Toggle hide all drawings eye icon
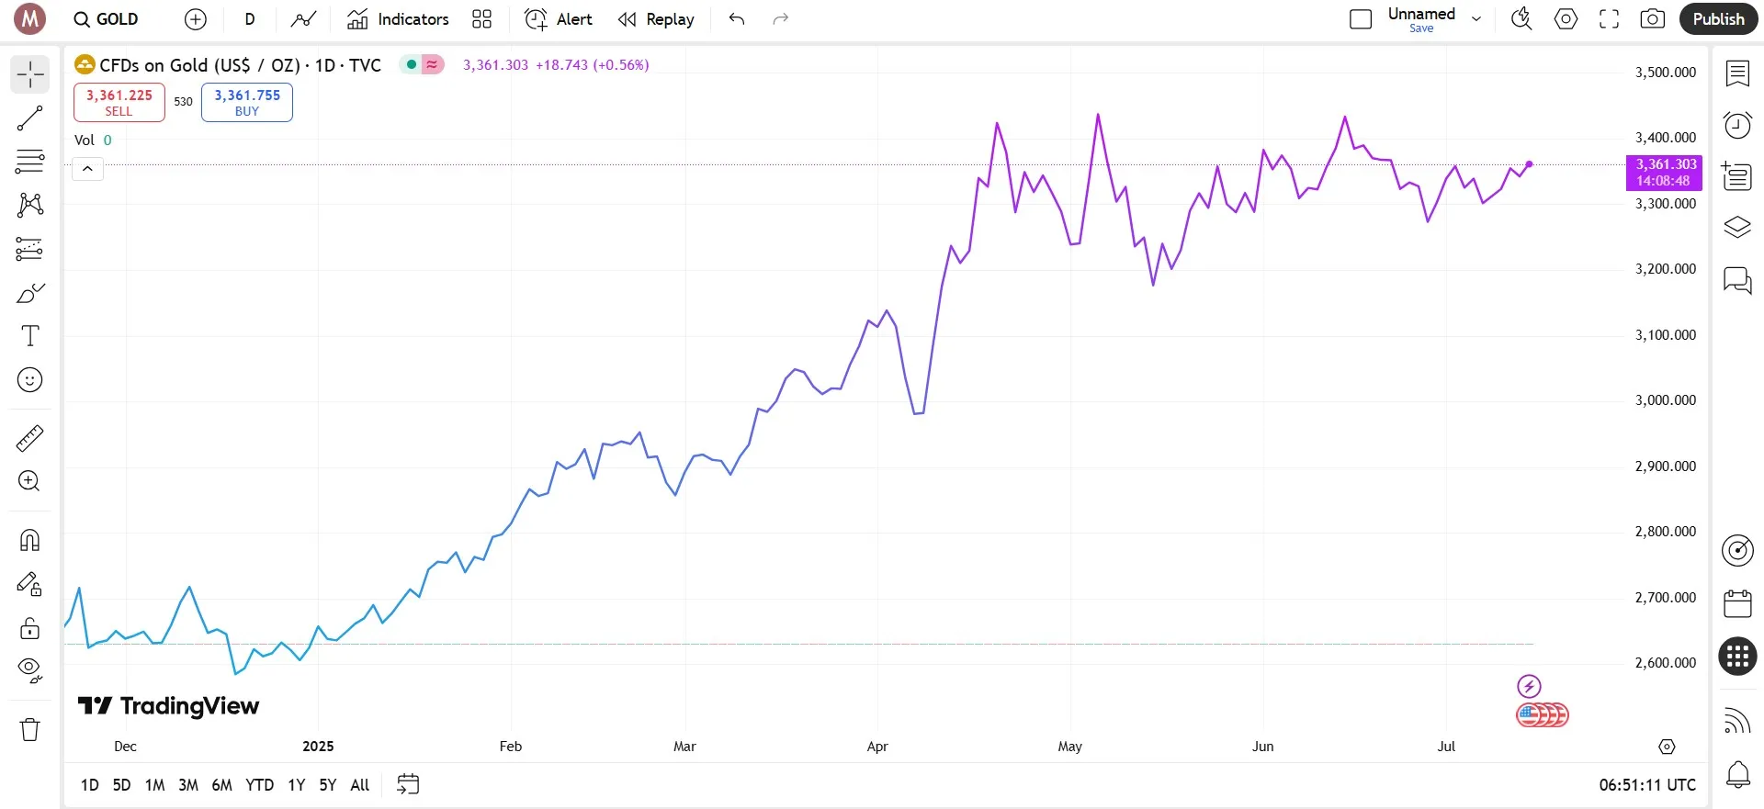 tap(29, 670)
